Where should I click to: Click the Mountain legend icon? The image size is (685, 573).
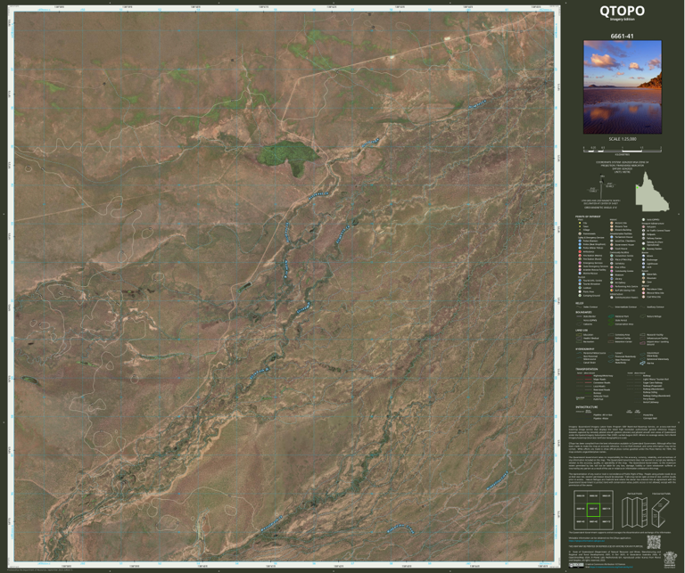(643, 278)
